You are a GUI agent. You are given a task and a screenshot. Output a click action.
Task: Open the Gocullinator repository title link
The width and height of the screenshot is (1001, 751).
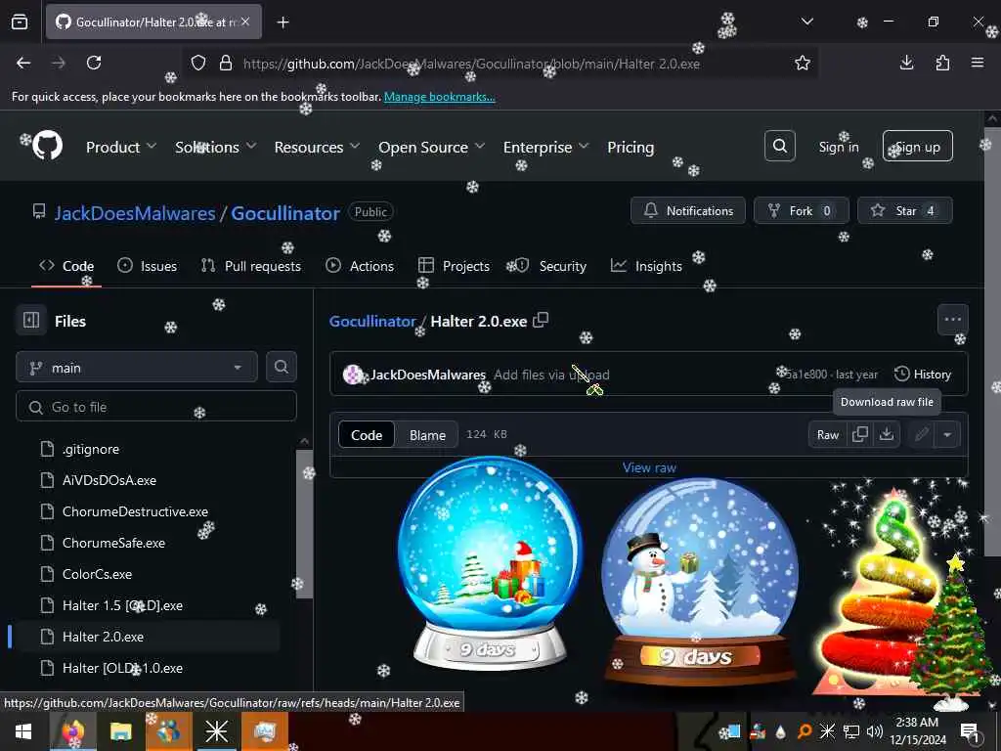coord(284,213)
